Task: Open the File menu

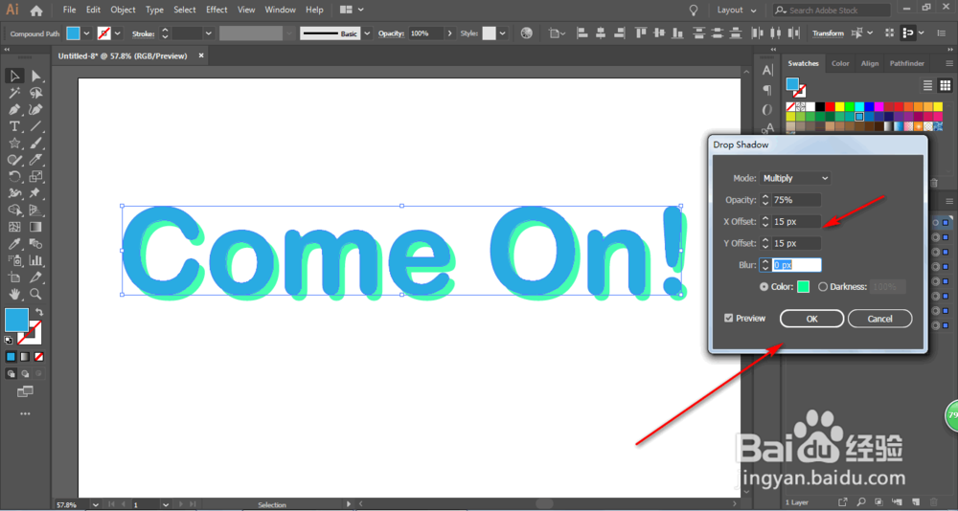Action: click(70, 11)
